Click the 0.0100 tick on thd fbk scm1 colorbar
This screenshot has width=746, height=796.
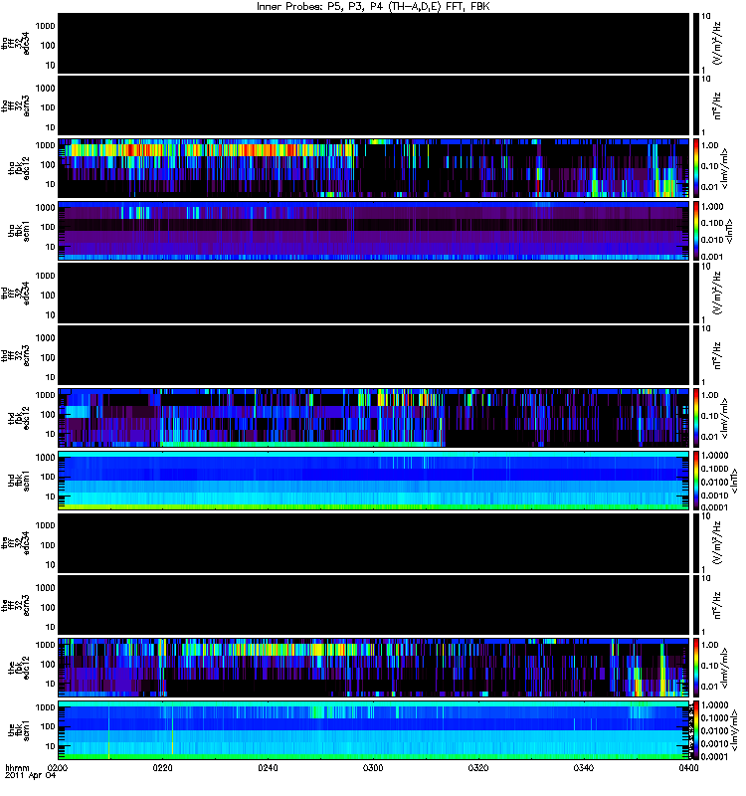point(714,482)
